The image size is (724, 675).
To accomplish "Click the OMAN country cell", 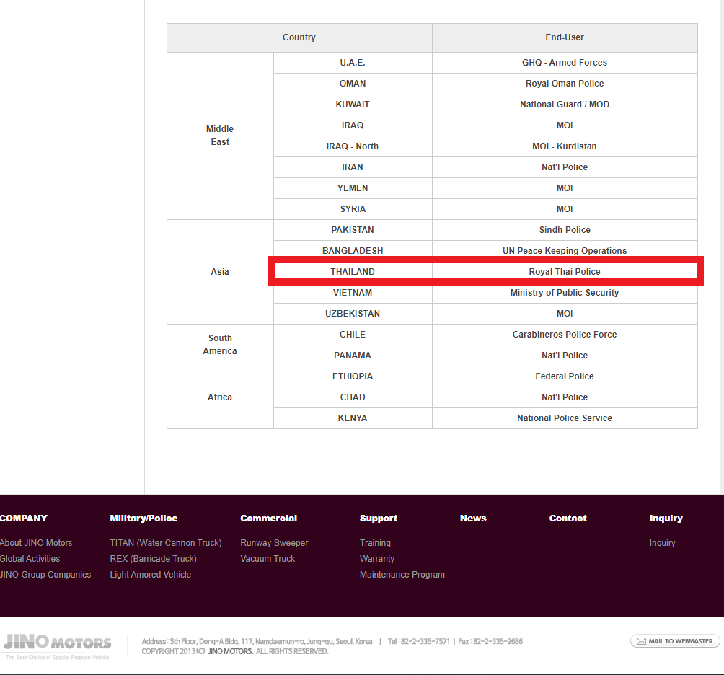I will (353, 84).
